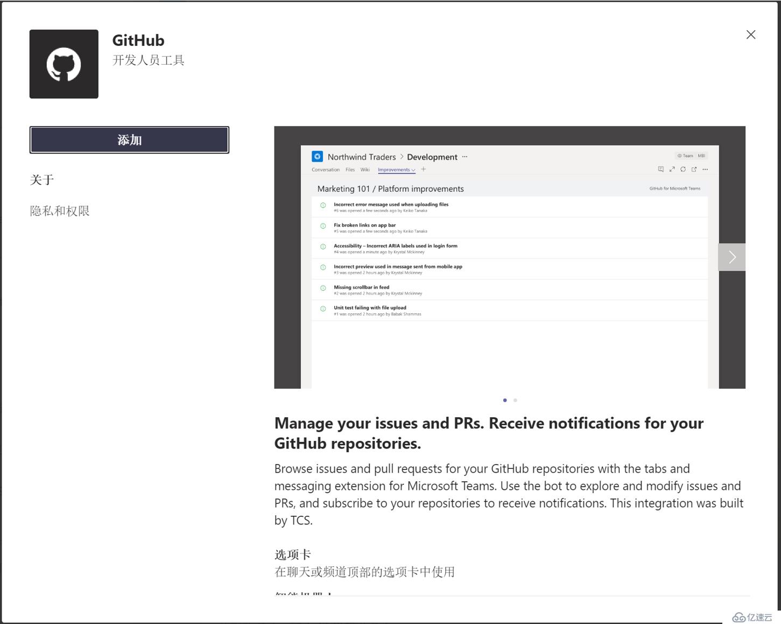The image size is (781, 624).
Task: Click the 'Manage your issues and PRs' heading
Action: [489, 433]
